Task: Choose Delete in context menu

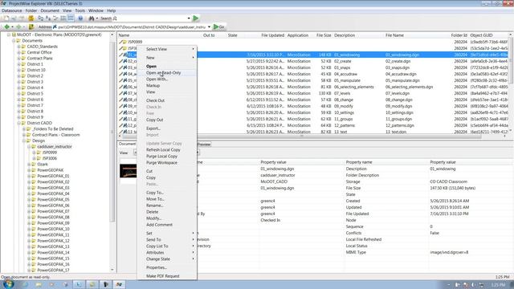Action: [x=167, y=212]
